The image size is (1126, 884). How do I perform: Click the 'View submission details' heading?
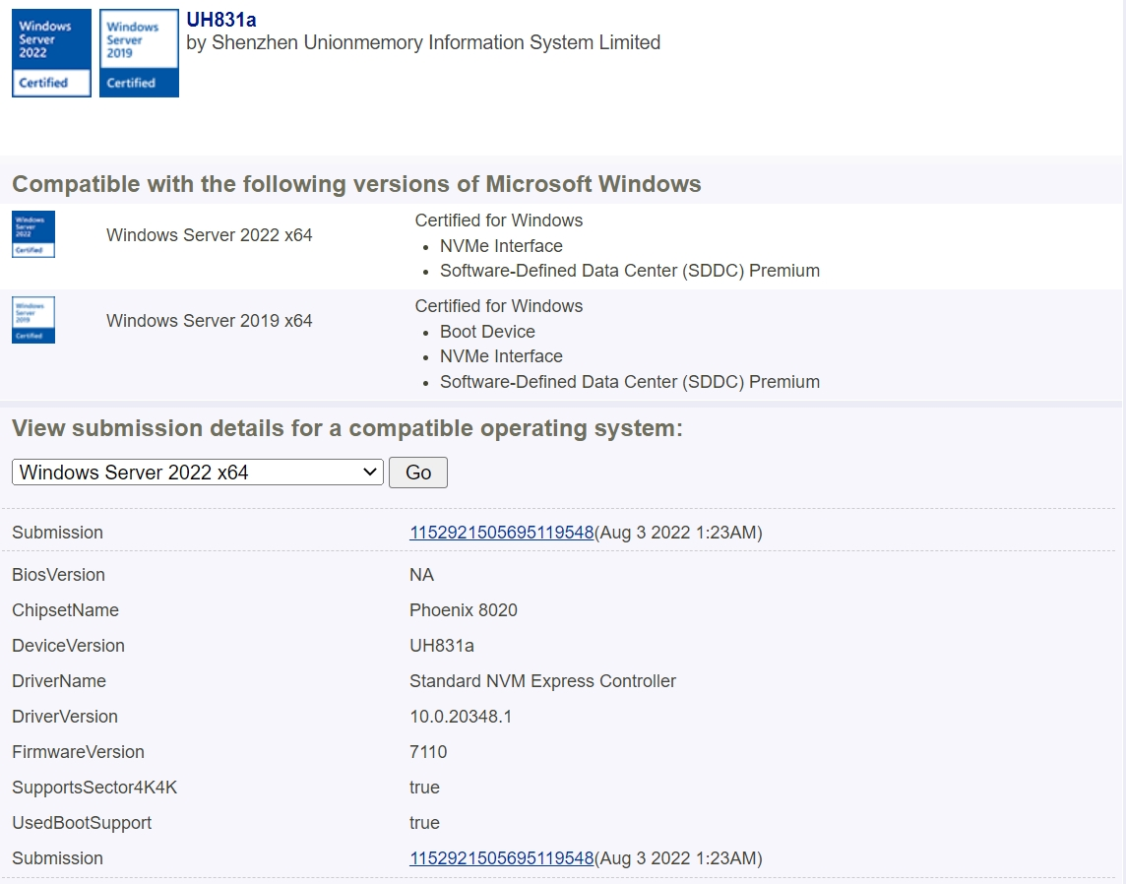(x=346, y=429)
